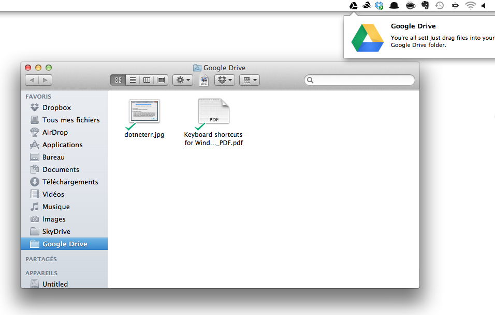This screenshot has height=315, width=495.
Task: Switch to list view in Finder
Action: point(133,80)
